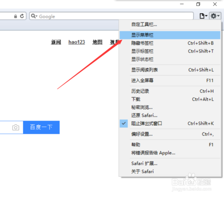Image resolution: width=224 pixels, height=197 pixels.
Task: Select 自定工具栏... menu item
Action: [x=170, y=24]
